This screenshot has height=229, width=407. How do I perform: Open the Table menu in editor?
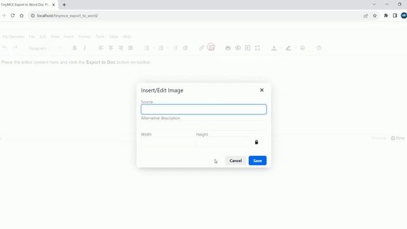point(113,37)
